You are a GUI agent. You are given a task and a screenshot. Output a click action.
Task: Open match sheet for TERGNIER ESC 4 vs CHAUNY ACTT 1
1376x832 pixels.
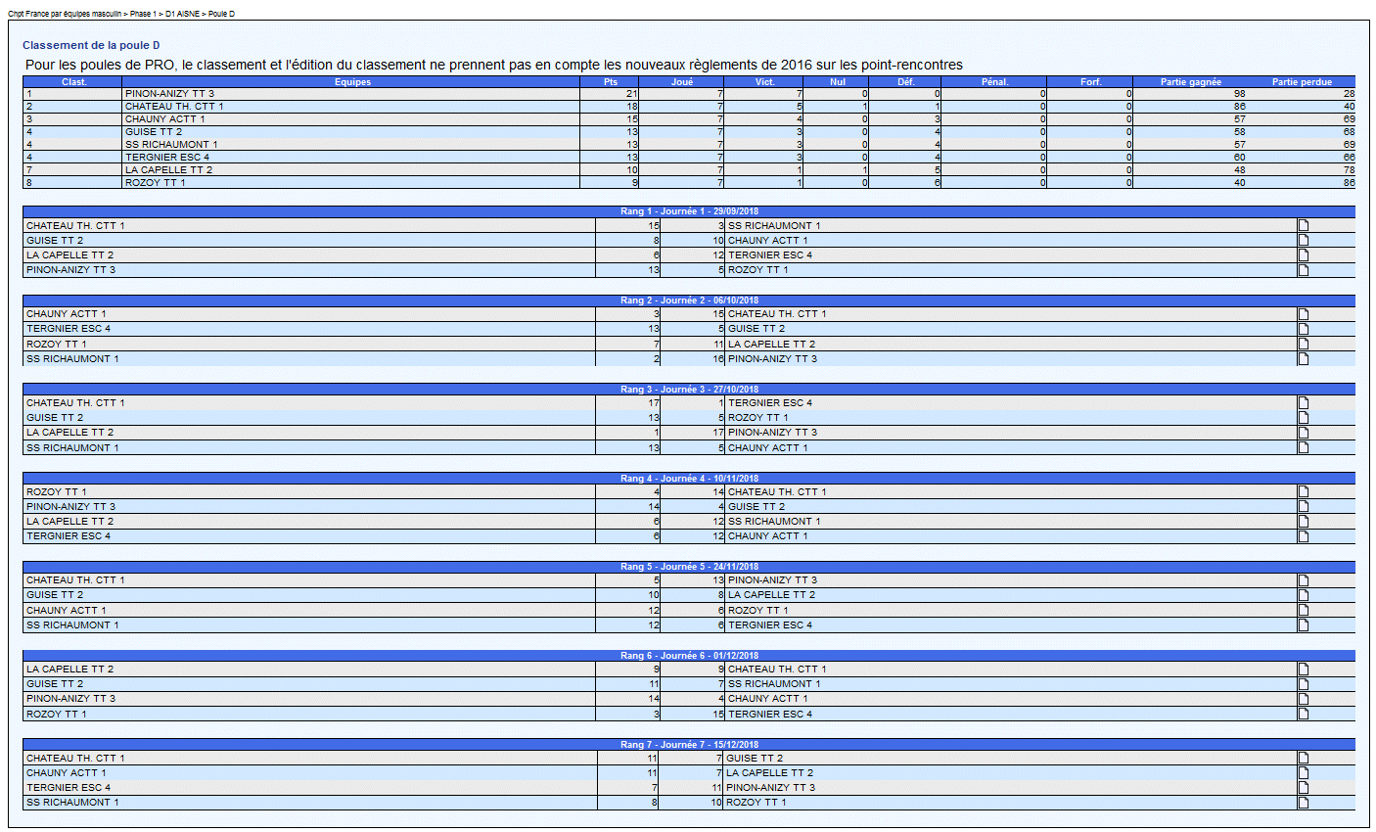point(1303,536)
